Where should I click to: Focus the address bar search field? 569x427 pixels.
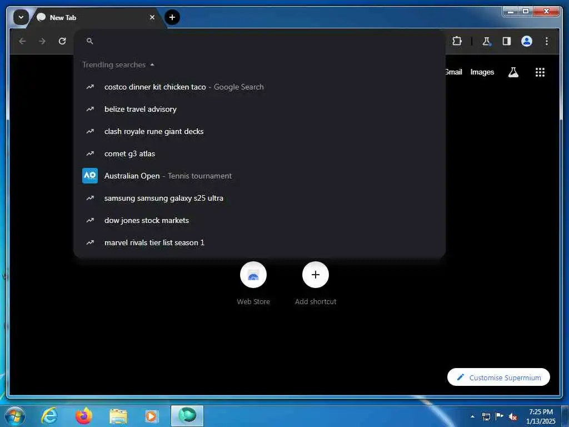pos(259,41)
